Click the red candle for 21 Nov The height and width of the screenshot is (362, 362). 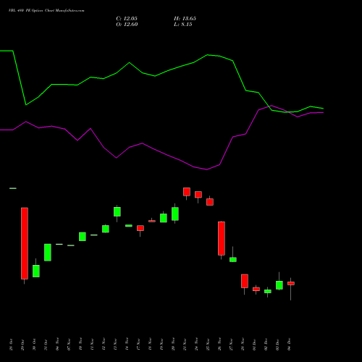coord(187,192)
